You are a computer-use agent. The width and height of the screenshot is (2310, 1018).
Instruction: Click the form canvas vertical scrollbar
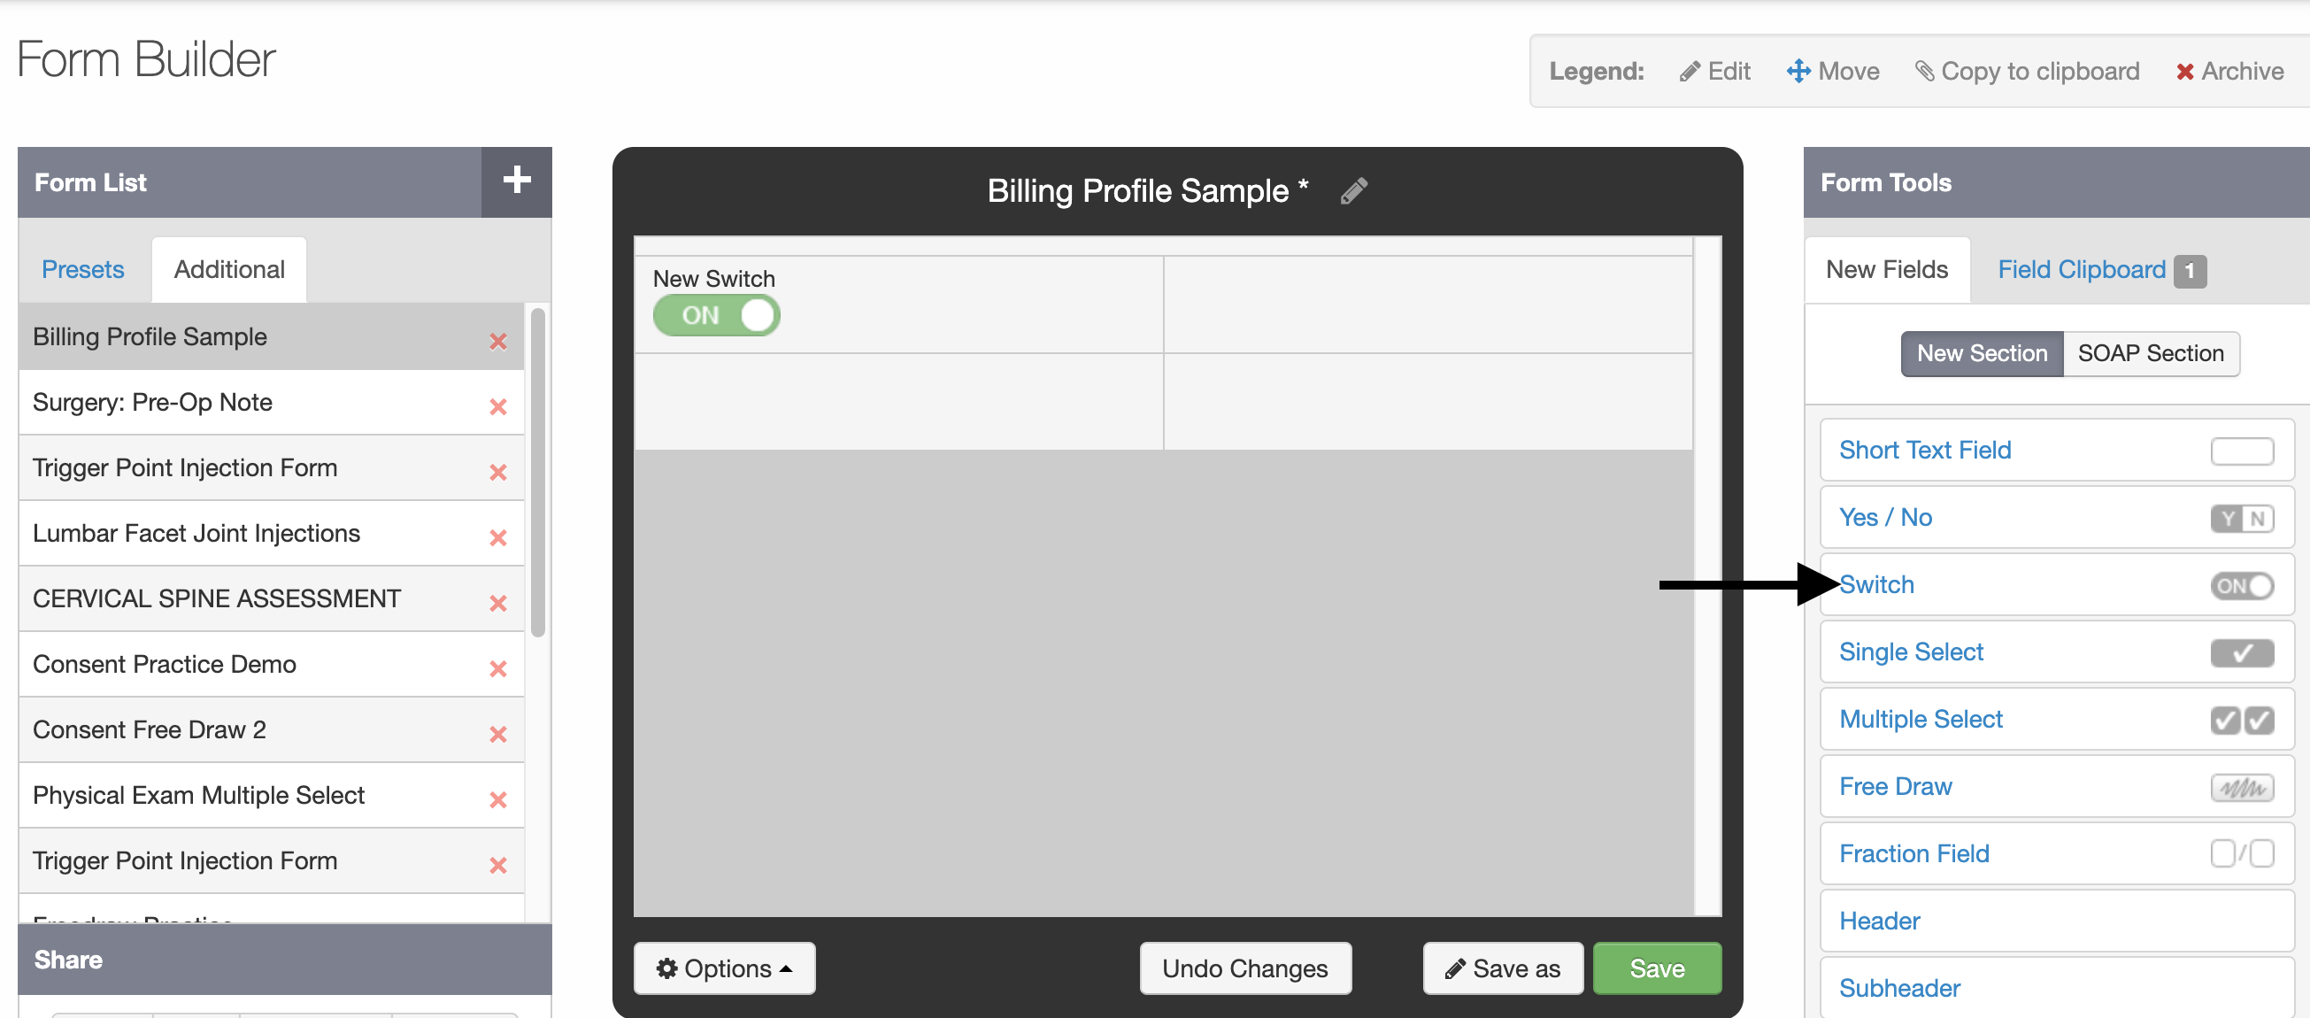click(1707, 575)
